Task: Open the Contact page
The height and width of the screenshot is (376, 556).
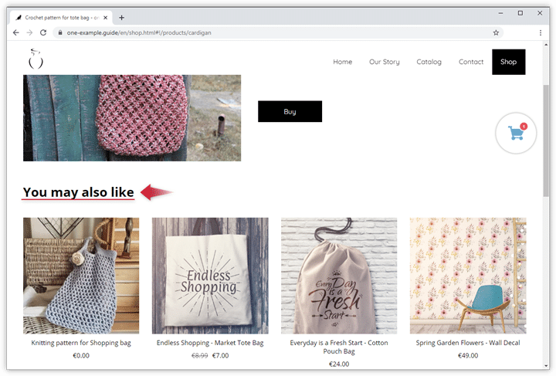Action: pos(471,62)
